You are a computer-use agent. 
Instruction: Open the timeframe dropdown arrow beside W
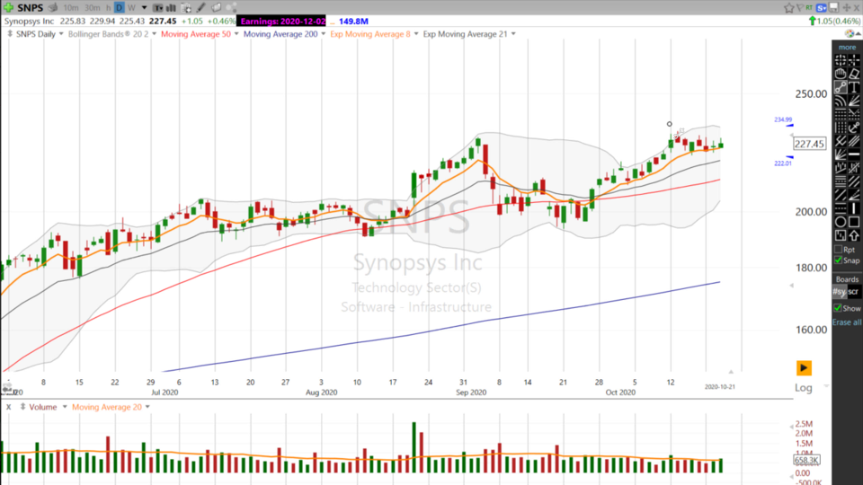coord(144,8)
